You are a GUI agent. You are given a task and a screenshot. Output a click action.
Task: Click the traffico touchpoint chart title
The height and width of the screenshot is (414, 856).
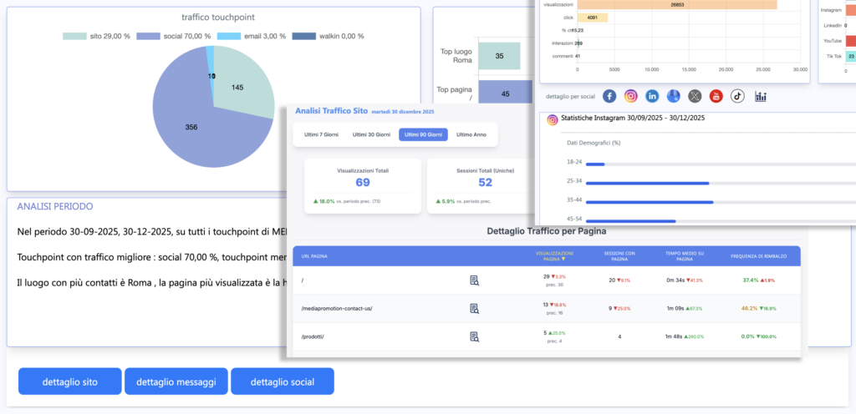(218, 18)
